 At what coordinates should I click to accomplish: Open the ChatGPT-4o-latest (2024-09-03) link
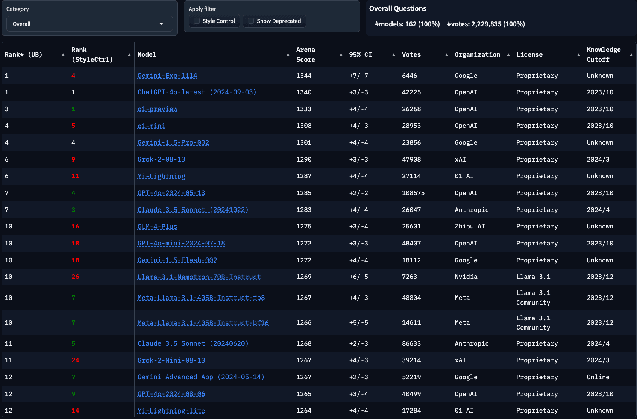(197, 92)
